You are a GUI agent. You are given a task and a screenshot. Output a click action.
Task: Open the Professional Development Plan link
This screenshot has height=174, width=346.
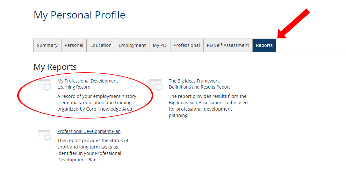(x=89, y=131)
